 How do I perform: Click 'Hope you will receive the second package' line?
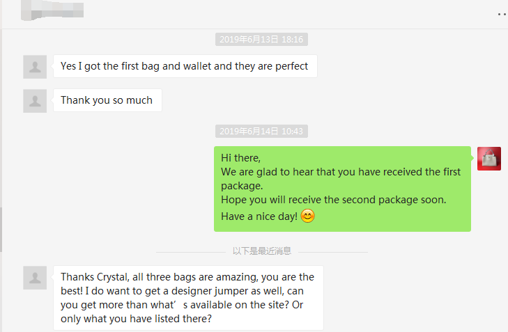pyautogui.click(x=333, y=200)
